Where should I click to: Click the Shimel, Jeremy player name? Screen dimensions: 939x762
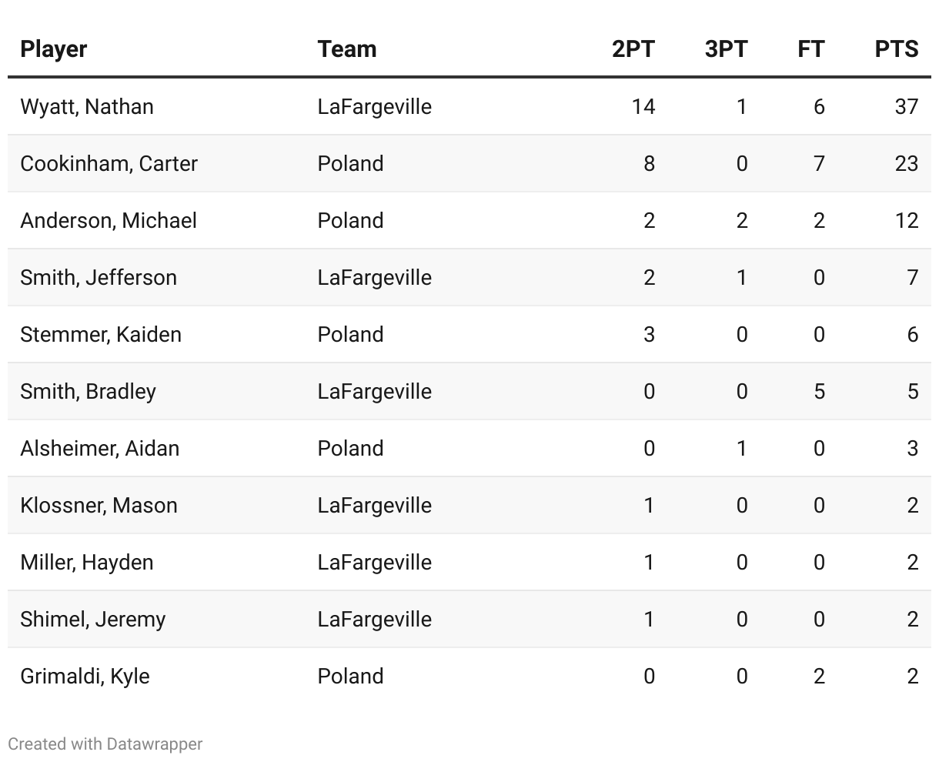93,619
